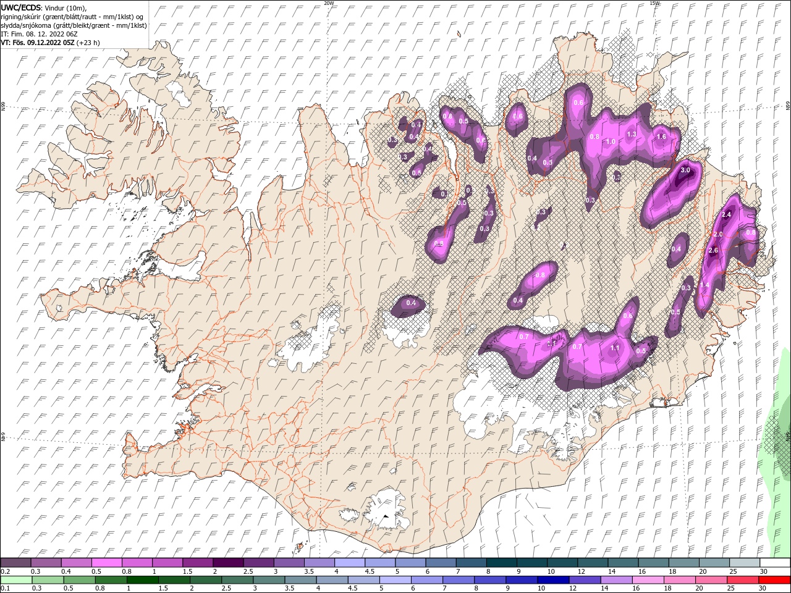The width and height of the screenshot is (791, 593).
Task: Click the 2.0 snowfall value on the map
Action: pyautogui.click(x=718, y=235)
